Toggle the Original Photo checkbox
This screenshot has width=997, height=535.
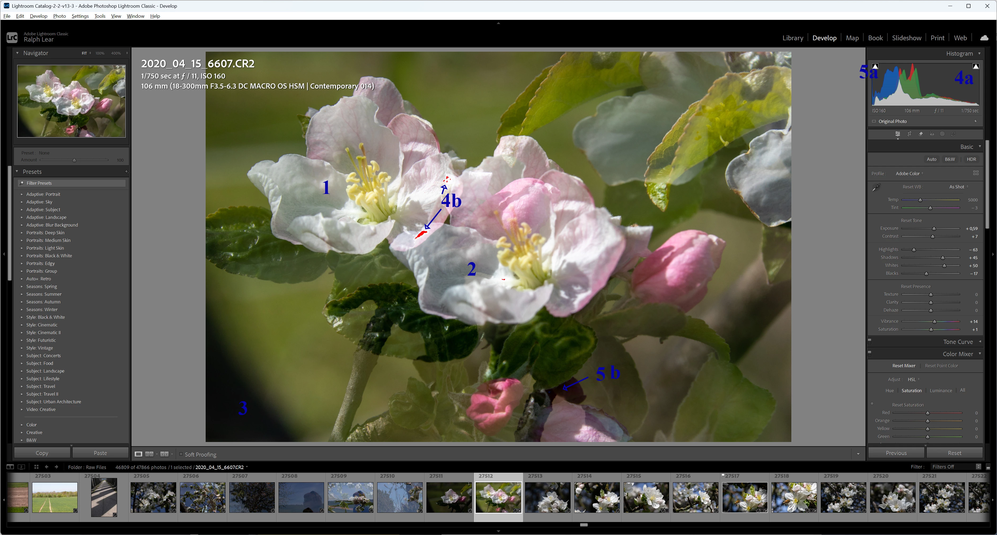click(874, 121)
